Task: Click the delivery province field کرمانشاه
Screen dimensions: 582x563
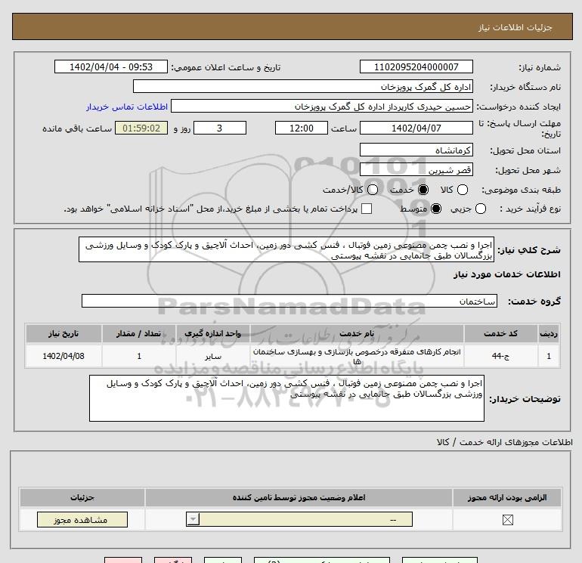Action: coord(416,150)
